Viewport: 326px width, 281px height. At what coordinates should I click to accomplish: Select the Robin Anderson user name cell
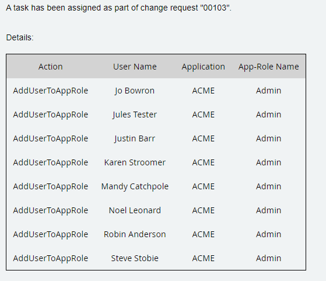(x=135, y=234)
